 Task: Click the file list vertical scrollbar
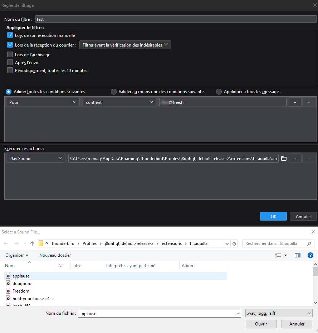pyautogui.click(x=315, y=272)
